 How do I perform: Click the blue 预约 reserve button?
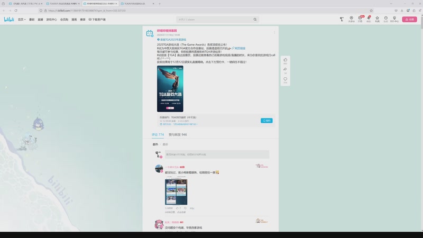[x=266, y=121]
